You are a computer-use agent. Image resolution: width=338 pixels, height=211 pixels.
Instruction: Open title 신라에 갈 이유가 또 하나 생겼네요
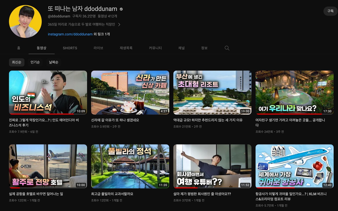[x=115, y=120]
